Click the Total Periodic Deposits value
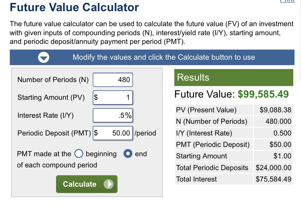 tap(273, 168)
